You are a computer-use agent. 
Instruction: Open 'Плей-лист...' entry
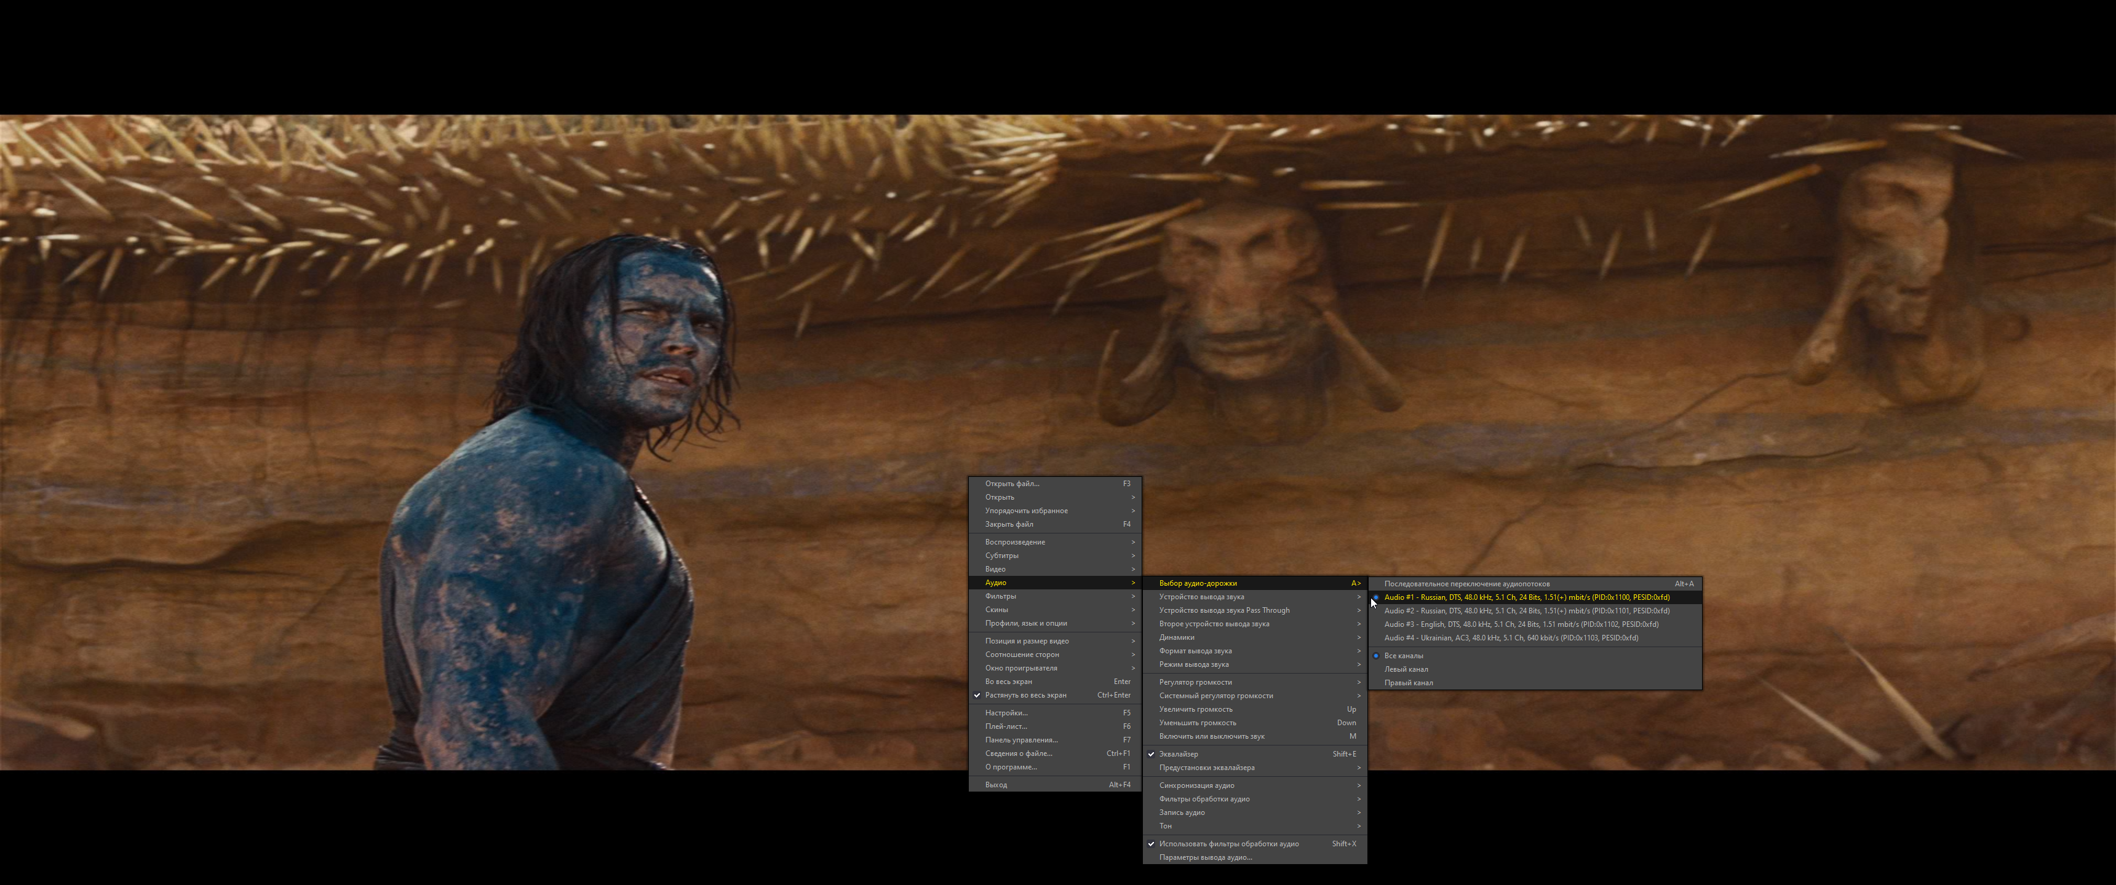pyautogui.click(x=1056, y=726)
